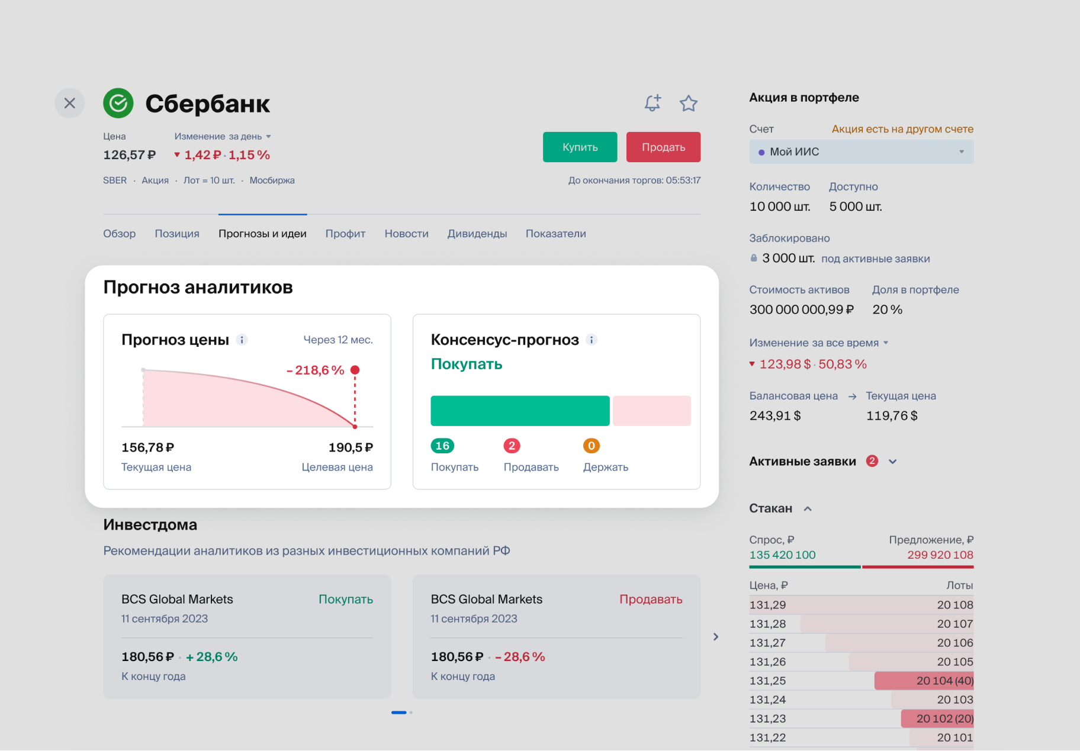Add Sberbank to favorites with star icon
The width and height of the screenshot is (1080, 751).
tap(689, 104)
